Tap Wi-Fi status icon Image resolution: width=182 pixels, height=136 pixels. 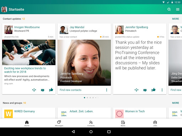[x=164, y=2]
